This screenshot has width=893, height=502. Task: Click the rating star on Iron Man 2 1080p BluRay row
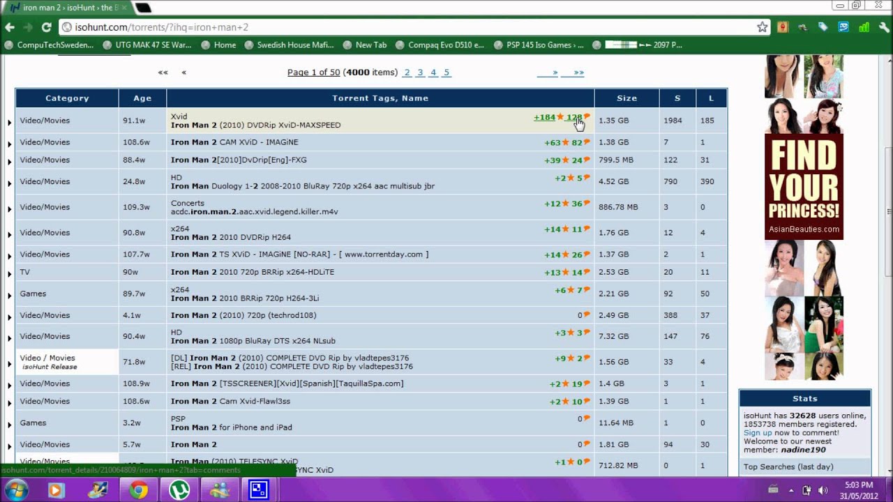click(571, 333)
